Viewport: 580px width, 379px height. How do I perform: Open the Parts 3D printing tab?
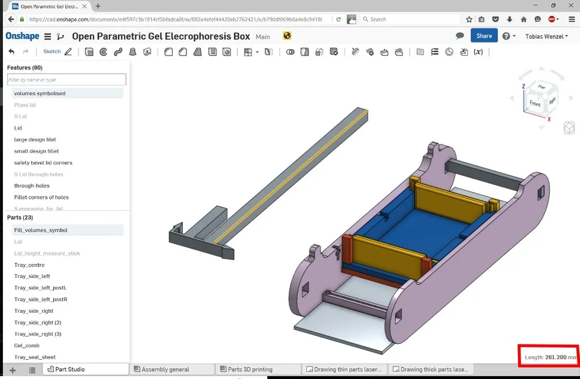[x=250, y=369]
